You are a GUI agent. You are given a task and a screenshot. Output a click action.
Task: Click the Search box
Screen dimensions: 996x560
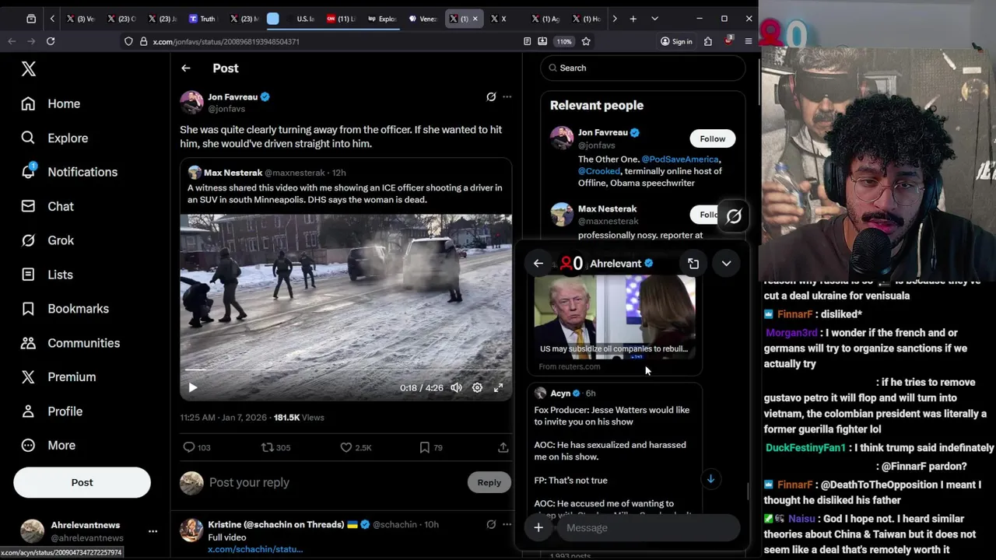pyautogui.click(x=643, y=68)
